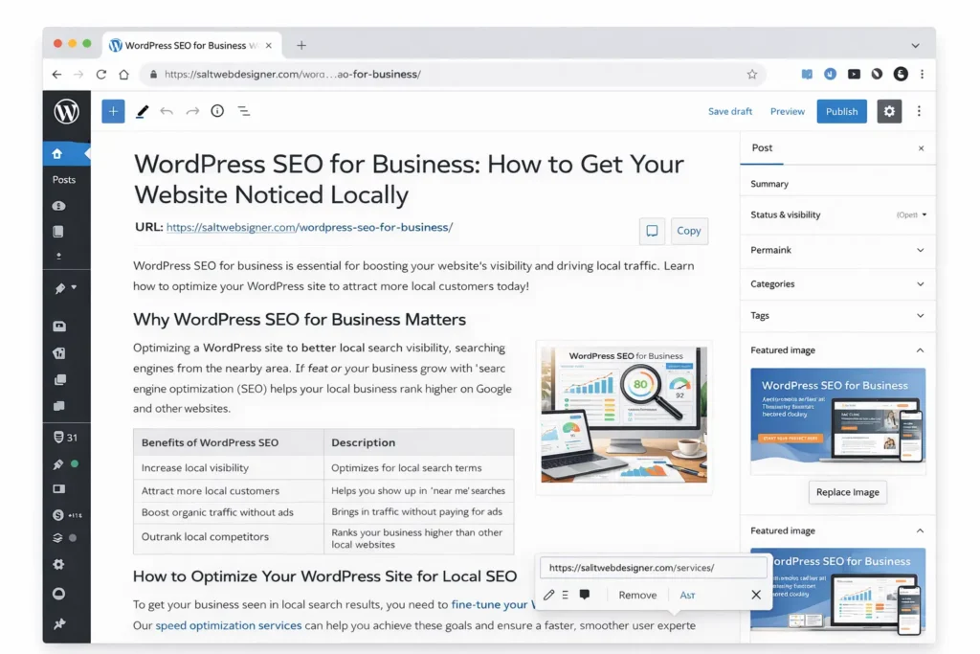Click the Replace Image button
This screenshot has width=980, height=654.
(x=847, y=492)
